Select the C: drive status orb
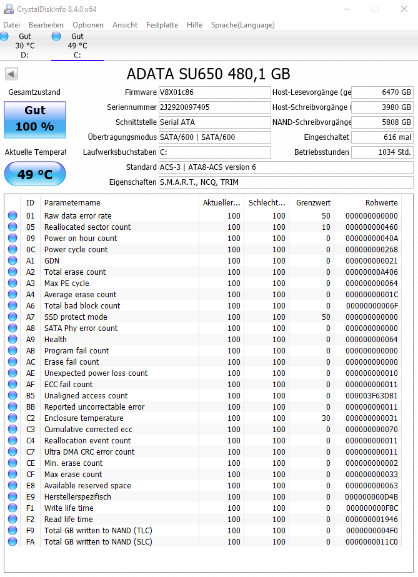418x577 pixels. click(x=56, y=36)
